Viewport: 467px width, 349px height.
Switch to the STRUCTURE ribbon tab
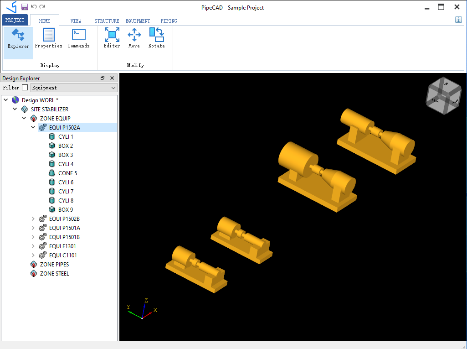click(x=107, y=21)
